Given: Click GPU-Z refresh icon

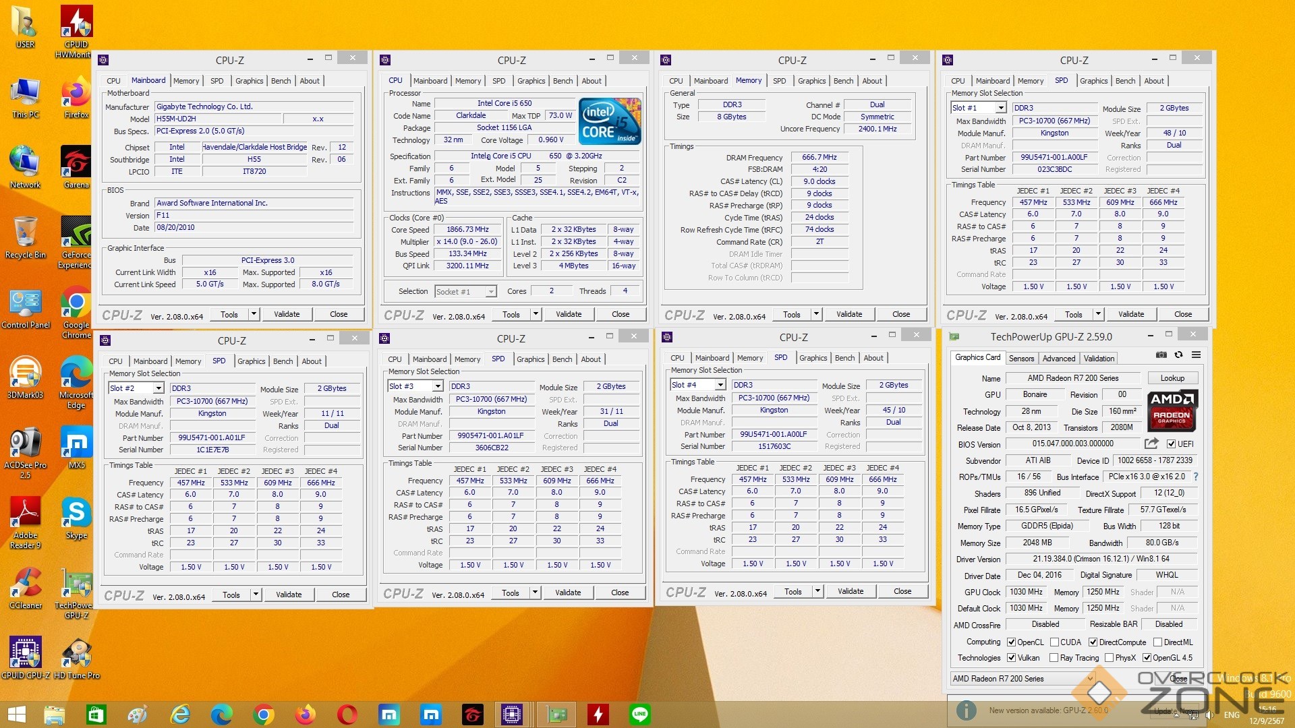Looking at the screenshot, I should tap(1178, 355).
